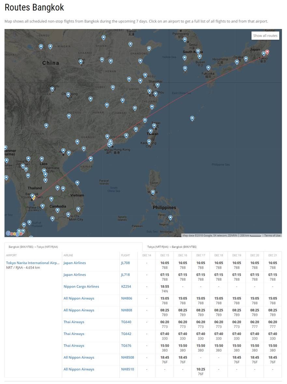The width and height of the screenshot is (287, 384).
Task: Select the Xi'an airport pin in Shaanxi
Action: [80, 62]
